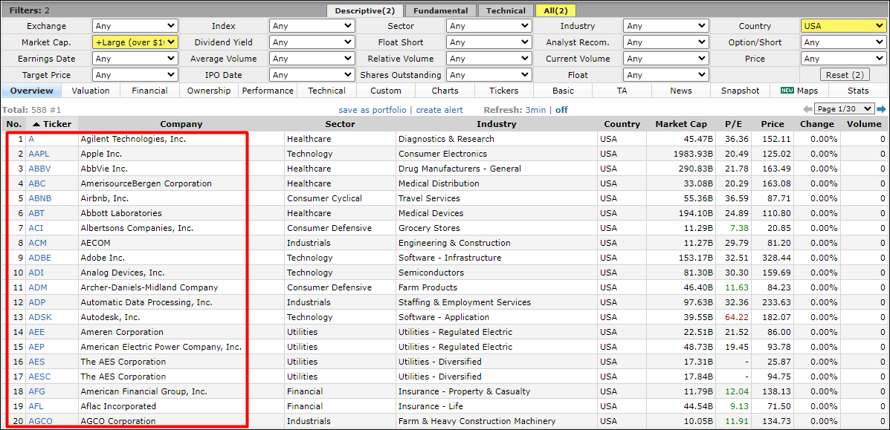Open the Average Volume dropdown
The image size is (890, 430).
pyautogui.click(x=312, y=59)
